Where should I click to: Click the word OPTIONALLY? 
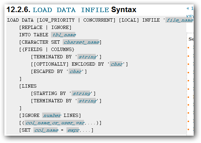(x=51, y=64)
